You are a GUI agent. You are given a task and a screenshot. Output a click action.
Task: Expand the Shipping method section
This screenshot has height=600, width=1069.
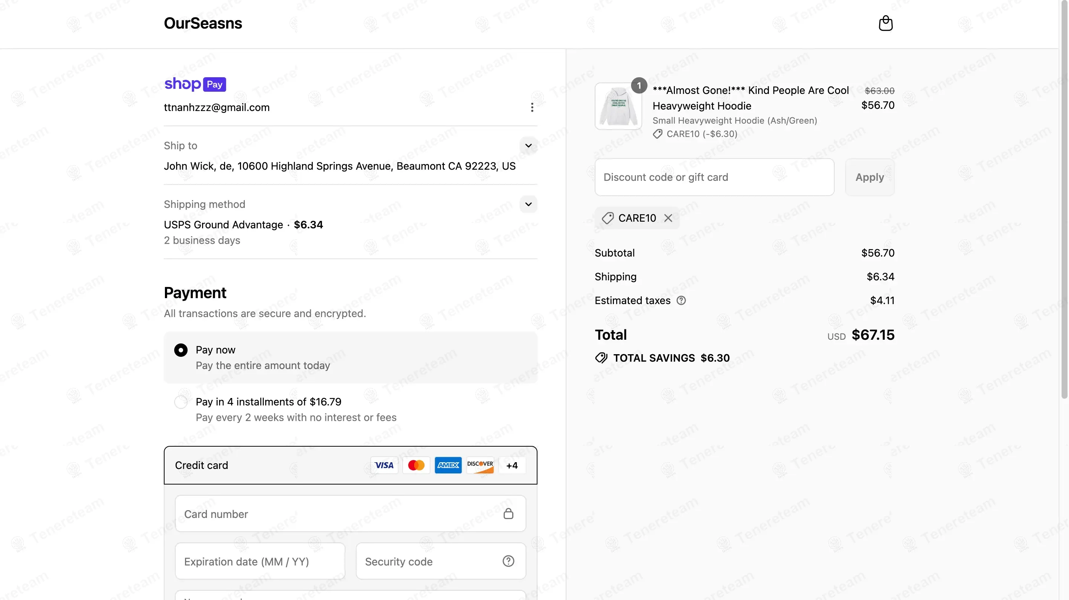pos(528,204)
